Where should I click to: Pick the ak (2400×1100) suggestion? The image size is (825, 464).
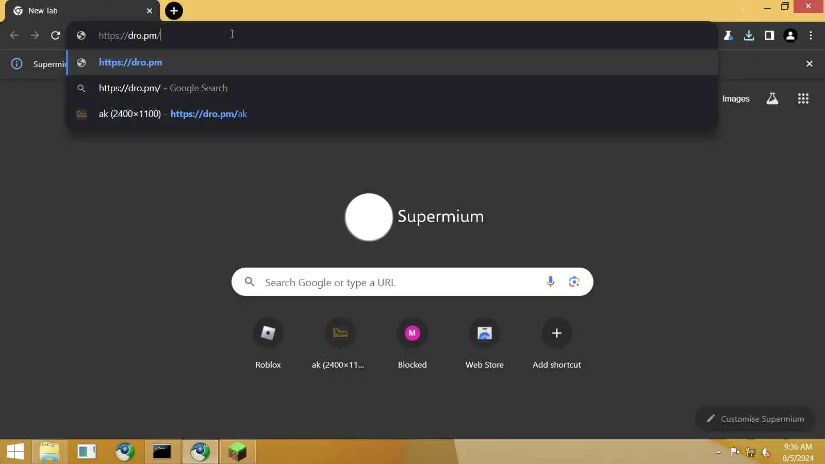coord(392,114)
